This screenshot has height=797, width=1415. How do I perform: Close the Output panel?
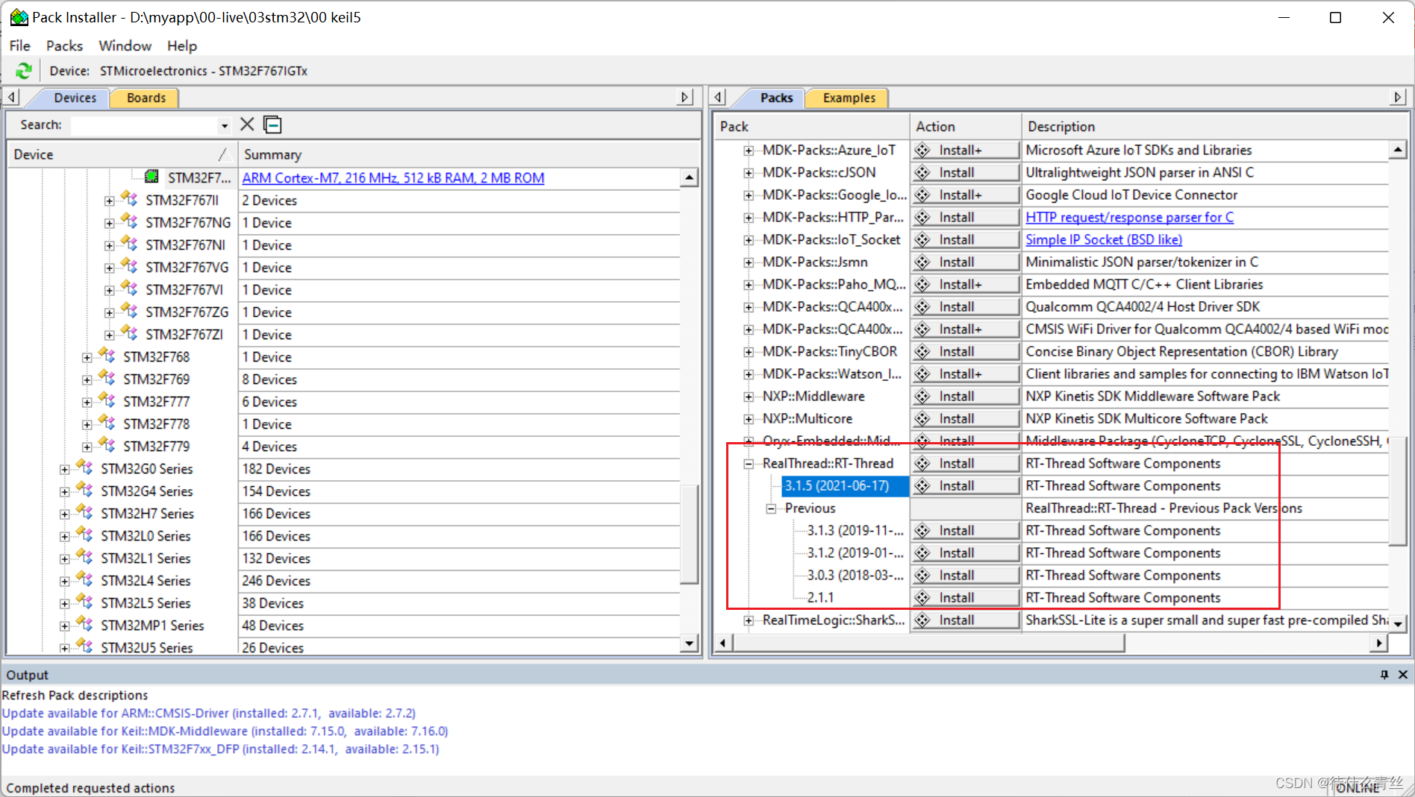click(1402, 674)
